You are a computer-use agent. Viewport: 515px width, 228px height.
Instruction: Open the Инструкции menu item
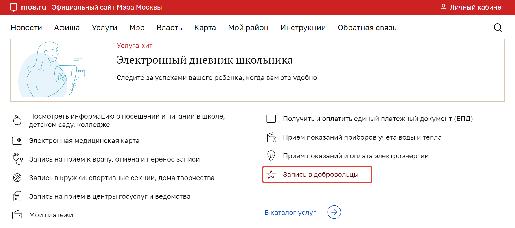click(x=303, y=28)
